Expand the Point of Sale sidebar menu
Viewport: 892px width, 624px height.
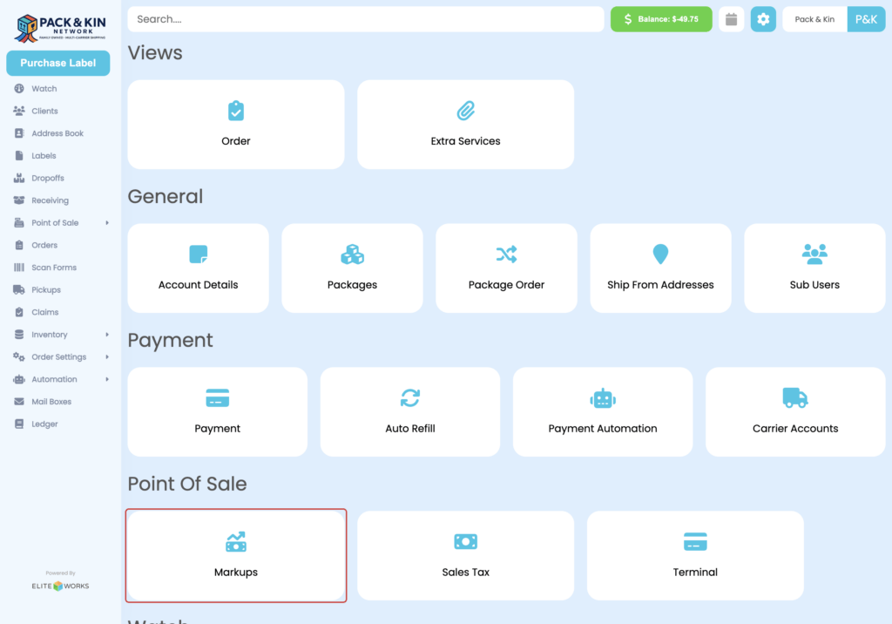coord(54,222)
